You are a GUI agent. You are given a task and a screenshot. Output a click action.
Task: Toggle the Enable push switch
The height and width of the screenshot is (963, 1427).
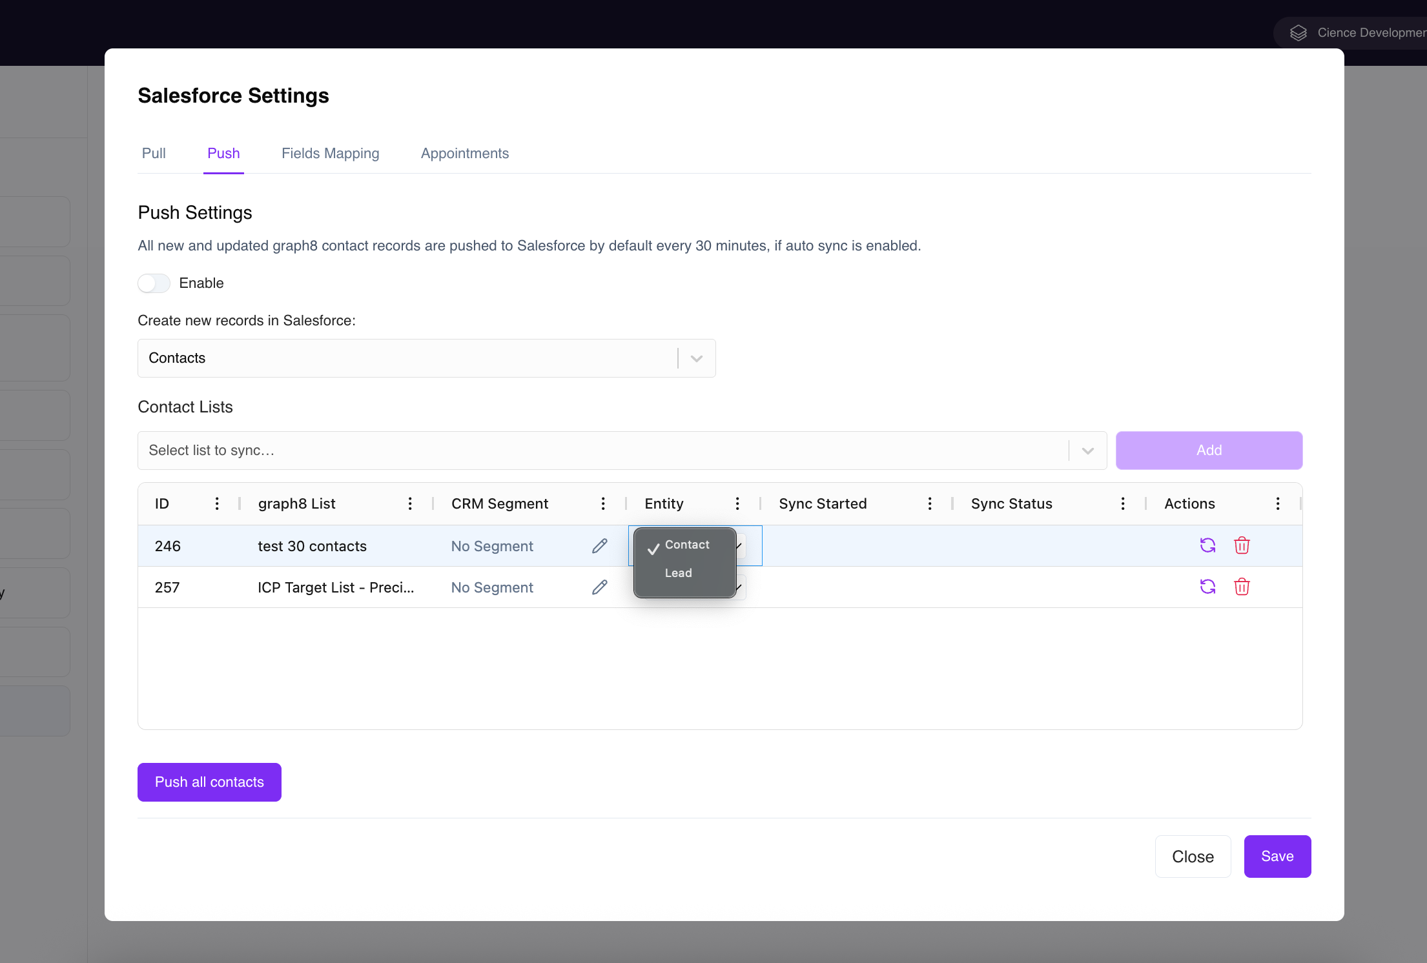pyautogui.click(x=154, y=283)
